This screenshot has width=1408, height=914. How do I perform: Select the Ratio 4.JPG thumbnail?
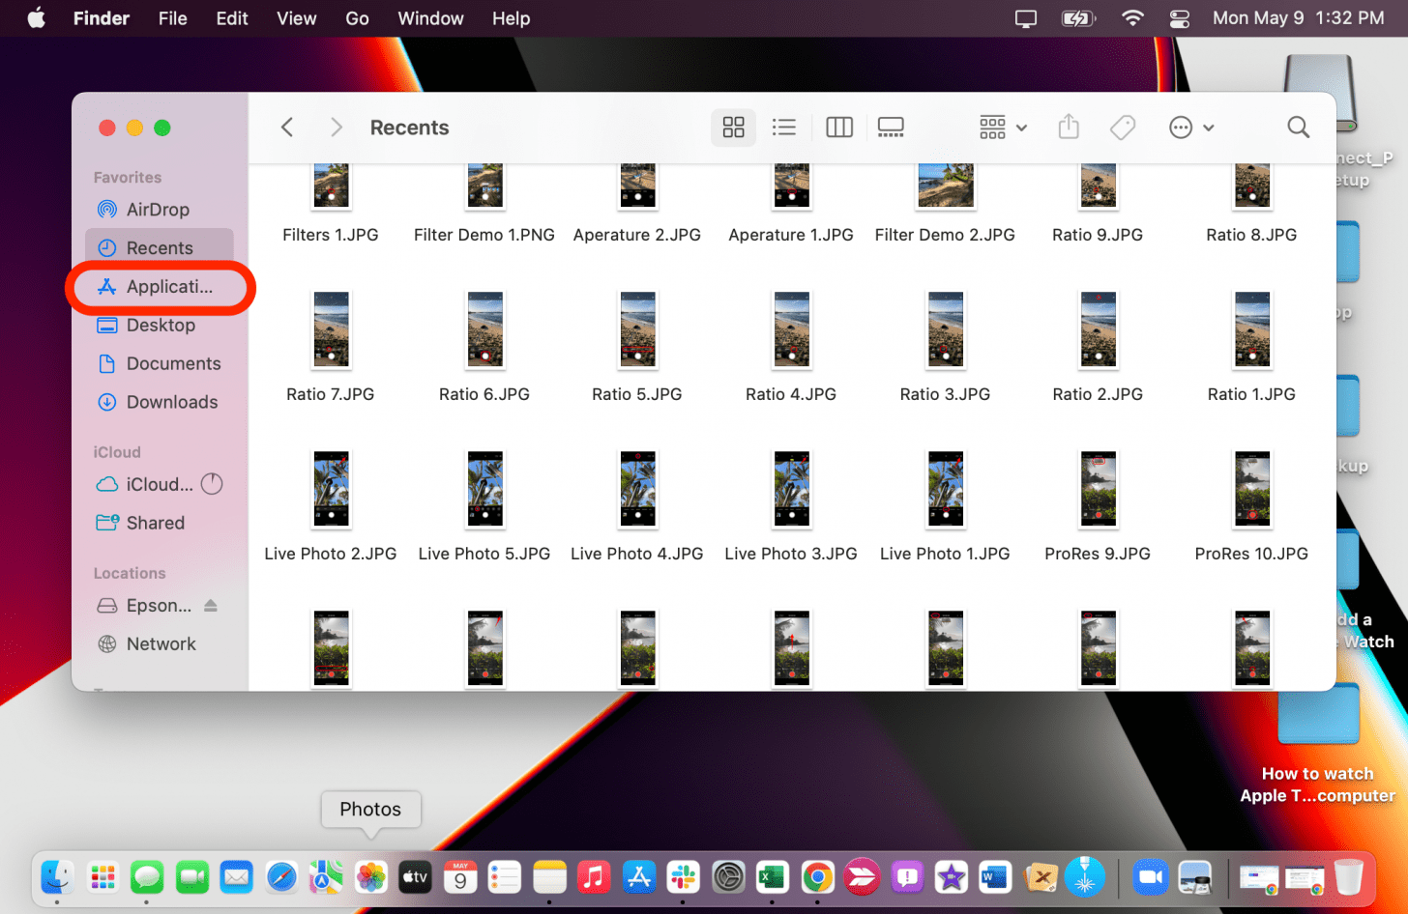[x=791, y=330]
